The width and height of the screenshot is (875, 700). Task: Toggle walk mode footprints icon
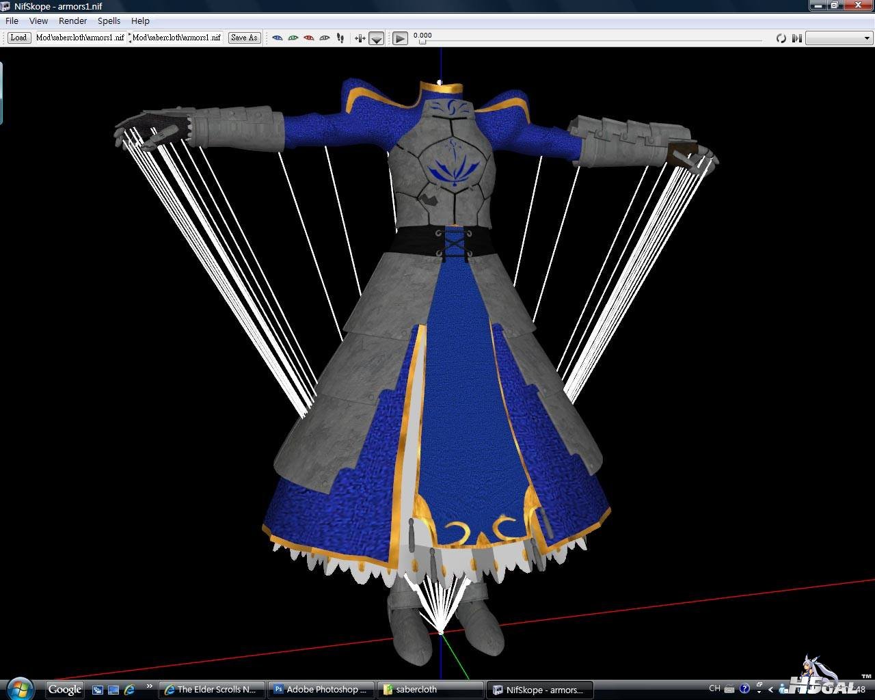point(340,38)
